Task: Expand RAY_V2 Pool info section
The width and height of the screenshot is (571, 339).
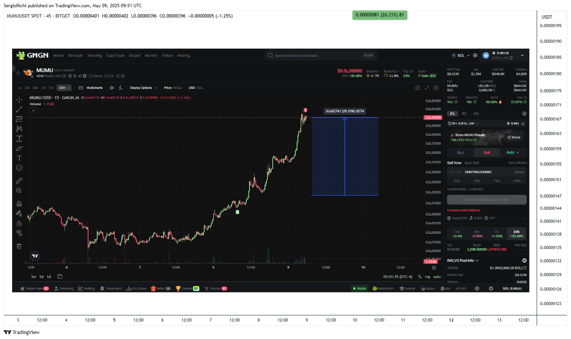Action: 463,260
